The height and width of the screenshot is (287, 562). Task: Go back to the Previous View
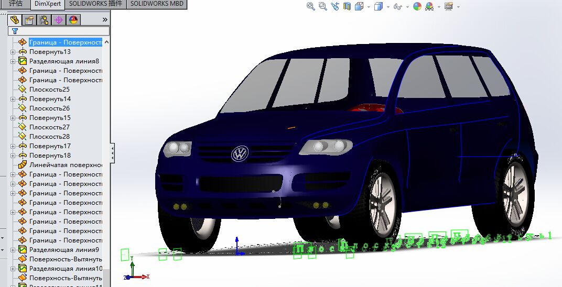[335, 6]
